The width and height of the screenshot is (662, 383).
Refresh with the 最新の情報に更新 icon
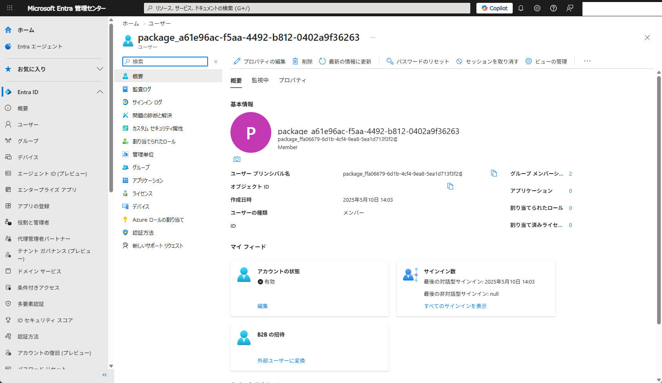coord(322,61)
